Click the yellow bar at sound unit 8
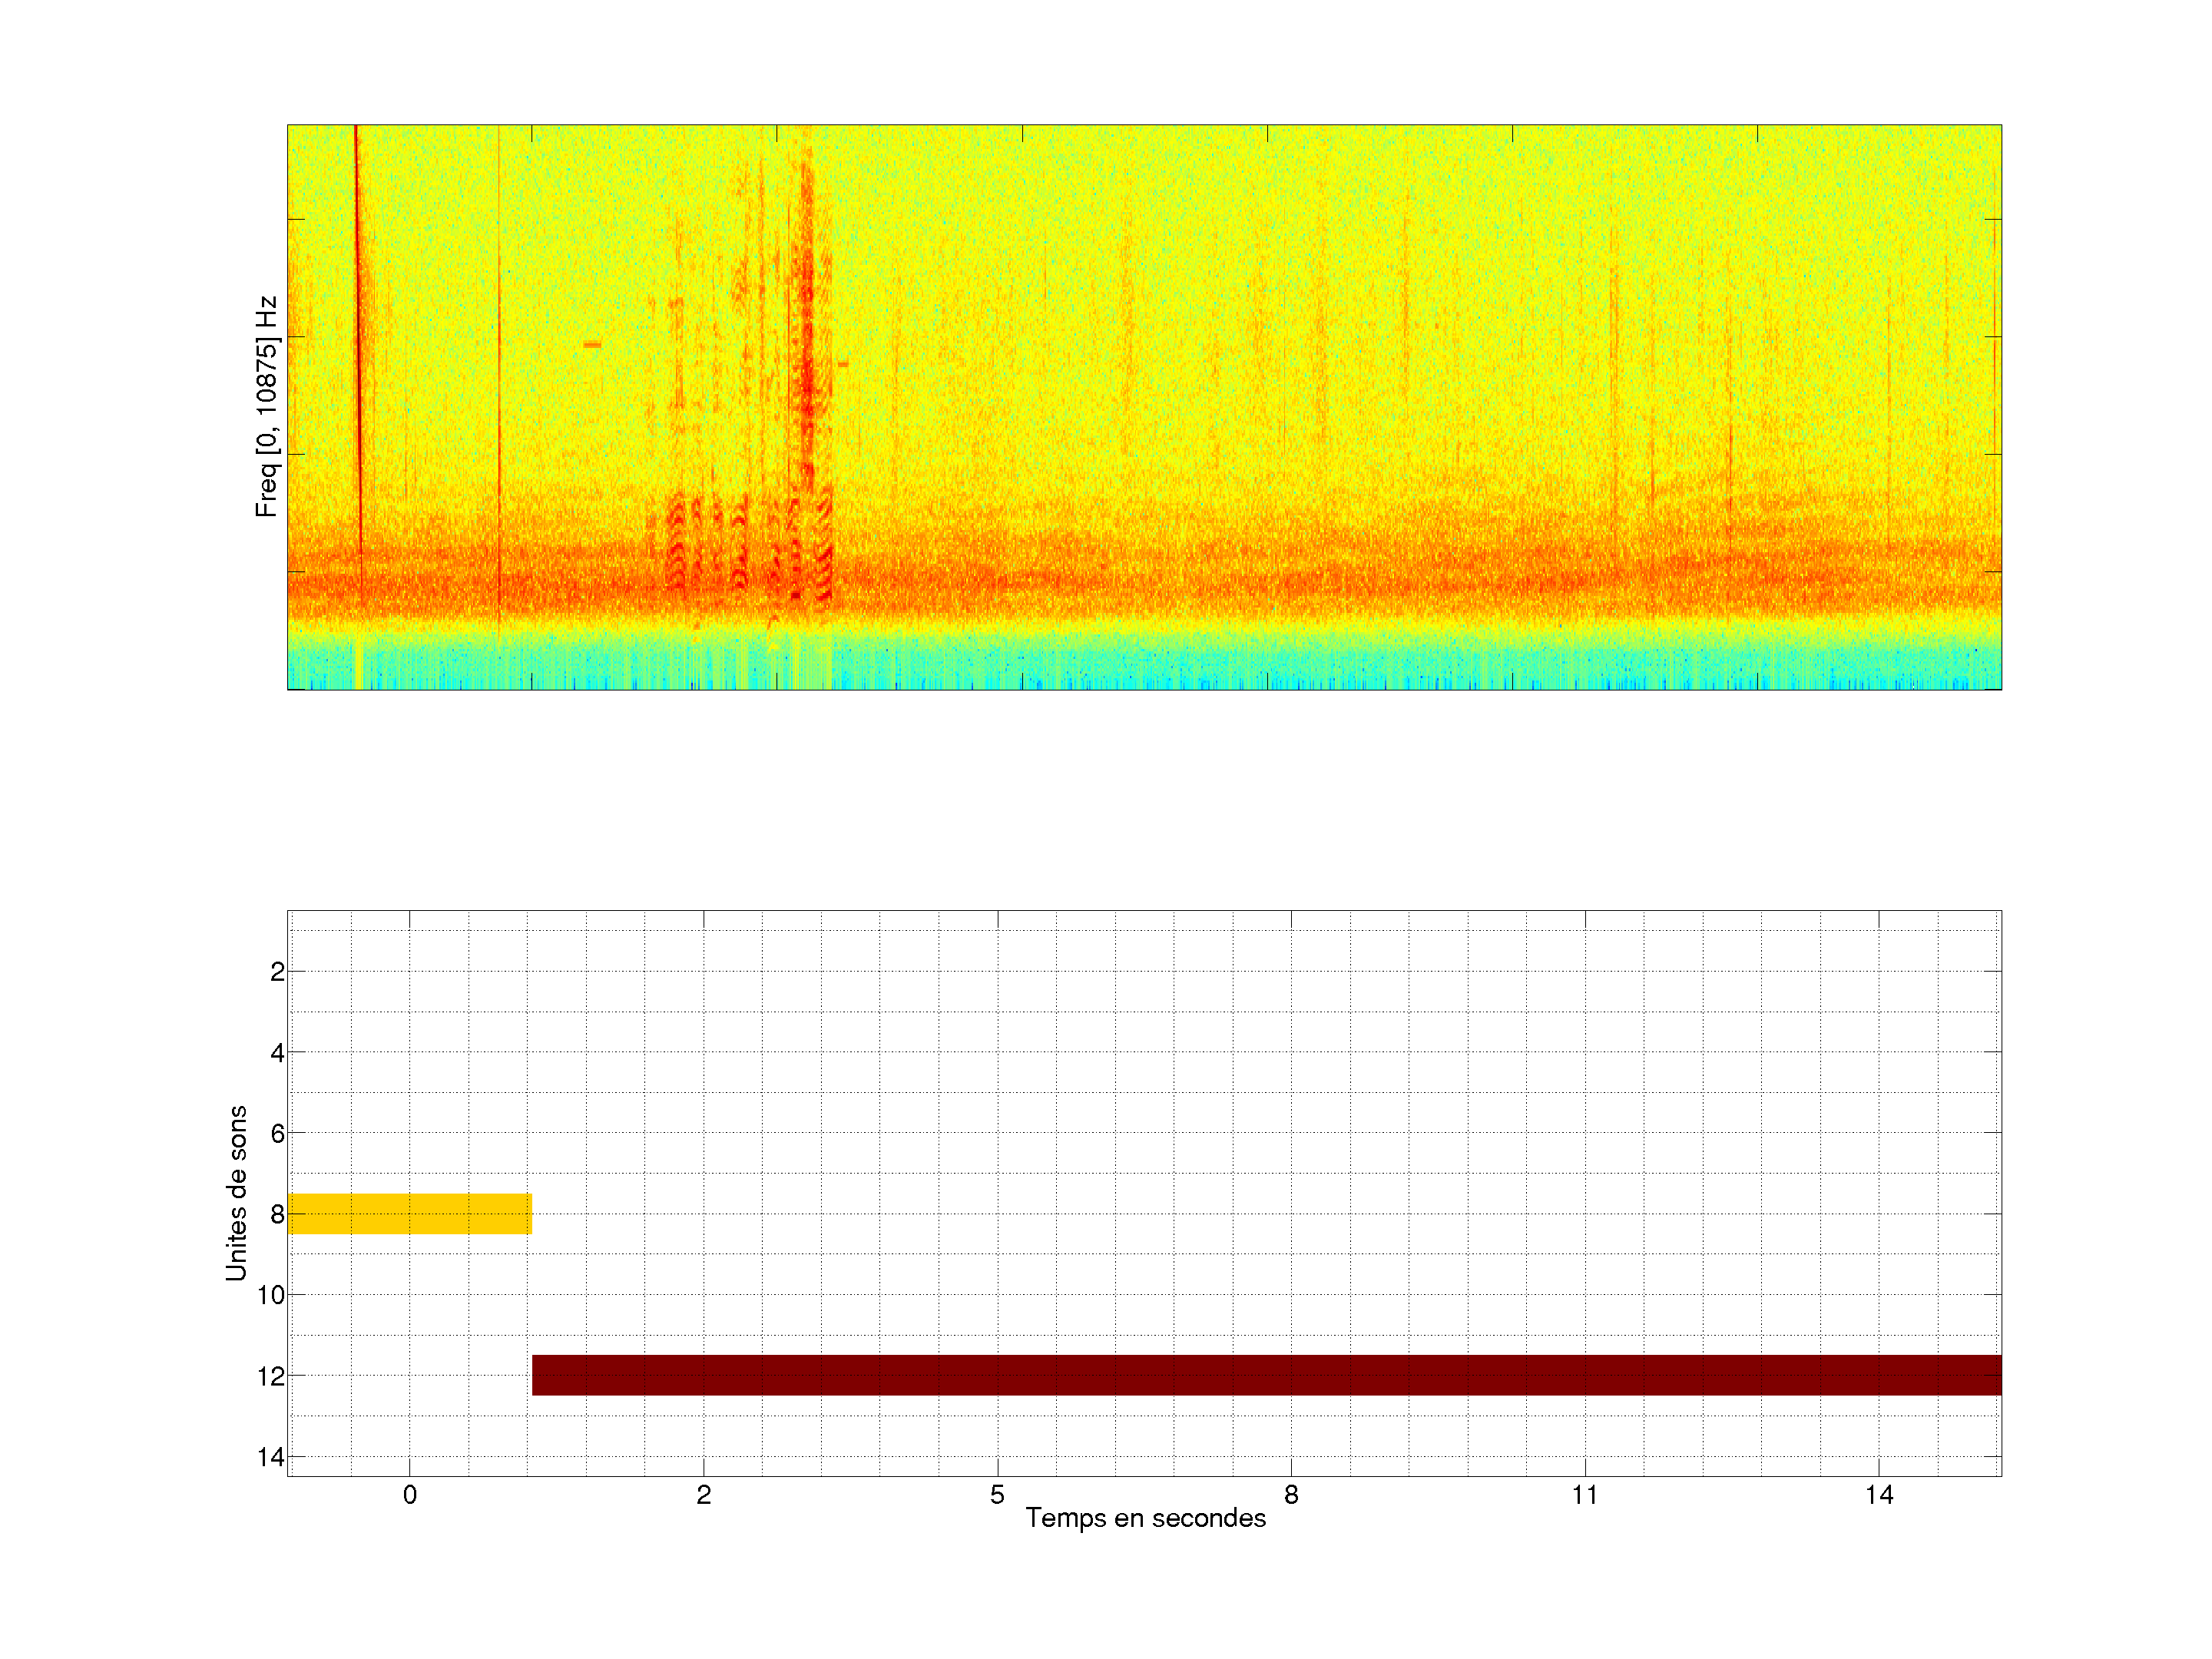The width and height of the screenshot is (2212, 1659). click(x=409, y=1213)
